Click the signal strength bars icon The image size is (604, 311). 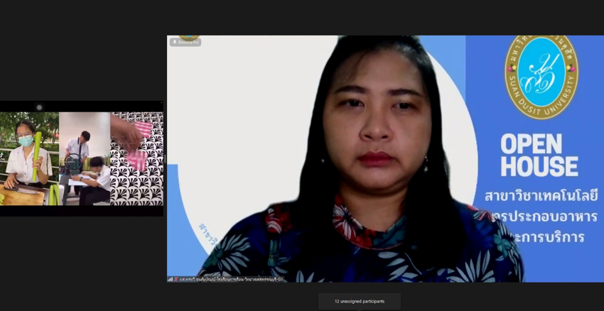point(171,280)
